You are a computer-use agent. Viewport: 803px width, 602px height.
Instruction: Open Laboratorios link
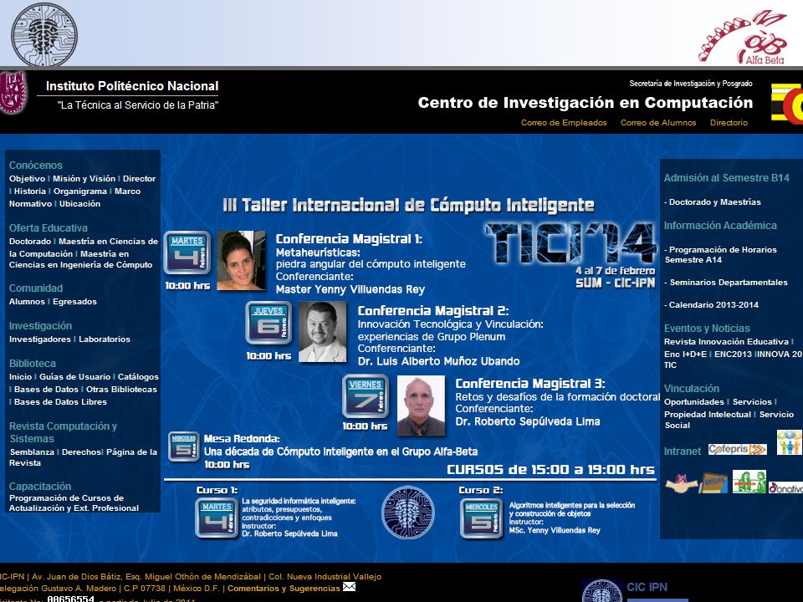(105, 339)
